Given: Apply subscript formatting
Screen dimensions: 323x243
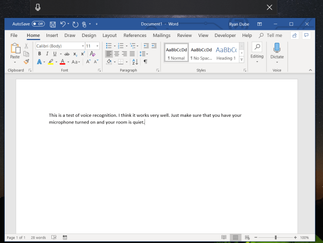Looking at the screenshot, I should point(75,54).
